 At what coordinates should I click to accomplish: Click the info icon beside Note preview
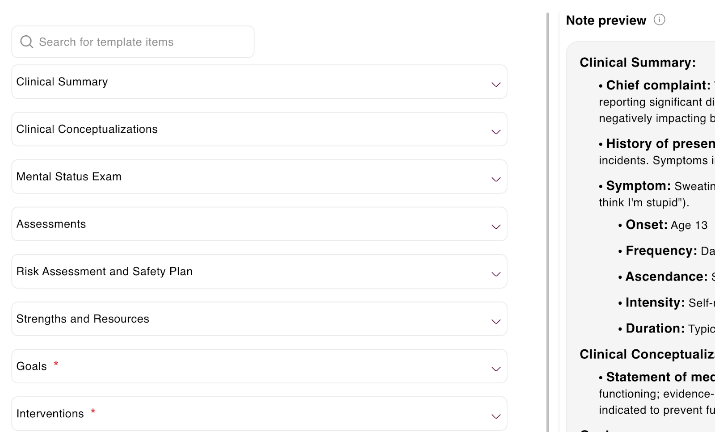(660, 20)
